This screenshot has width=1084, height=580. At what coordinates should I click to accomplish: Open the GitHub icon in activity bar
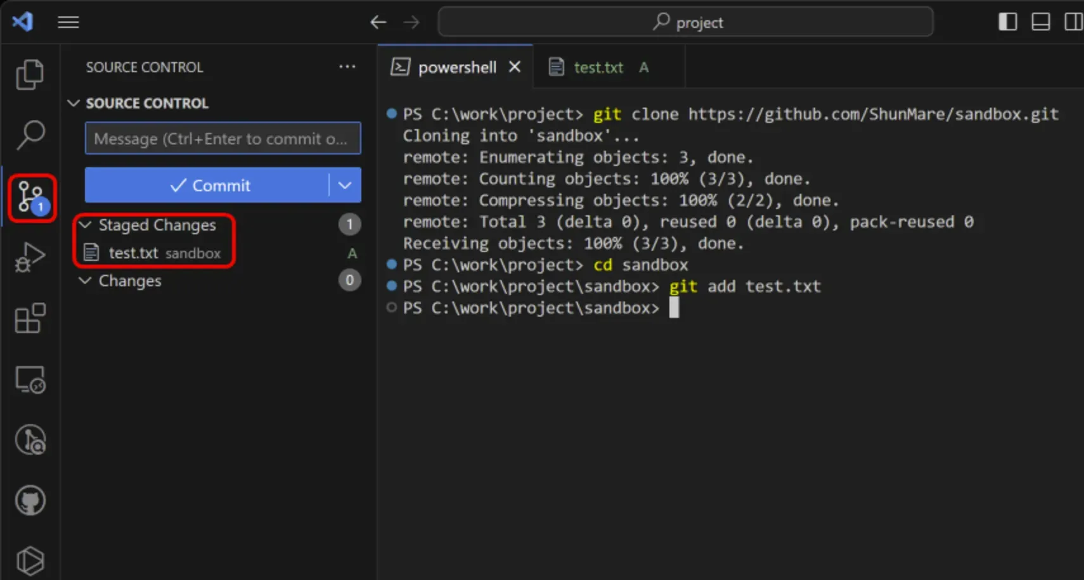click(x=30, y=501)
